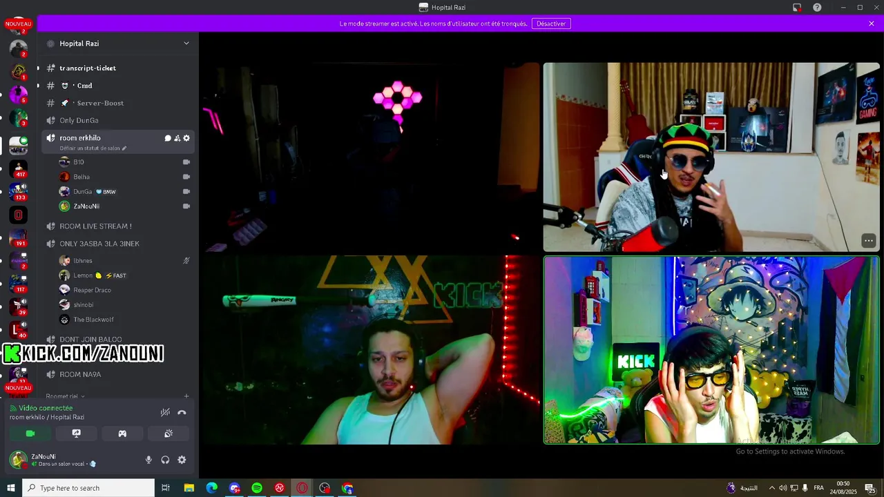Open Spotify from the taskbar

point(257,488)
